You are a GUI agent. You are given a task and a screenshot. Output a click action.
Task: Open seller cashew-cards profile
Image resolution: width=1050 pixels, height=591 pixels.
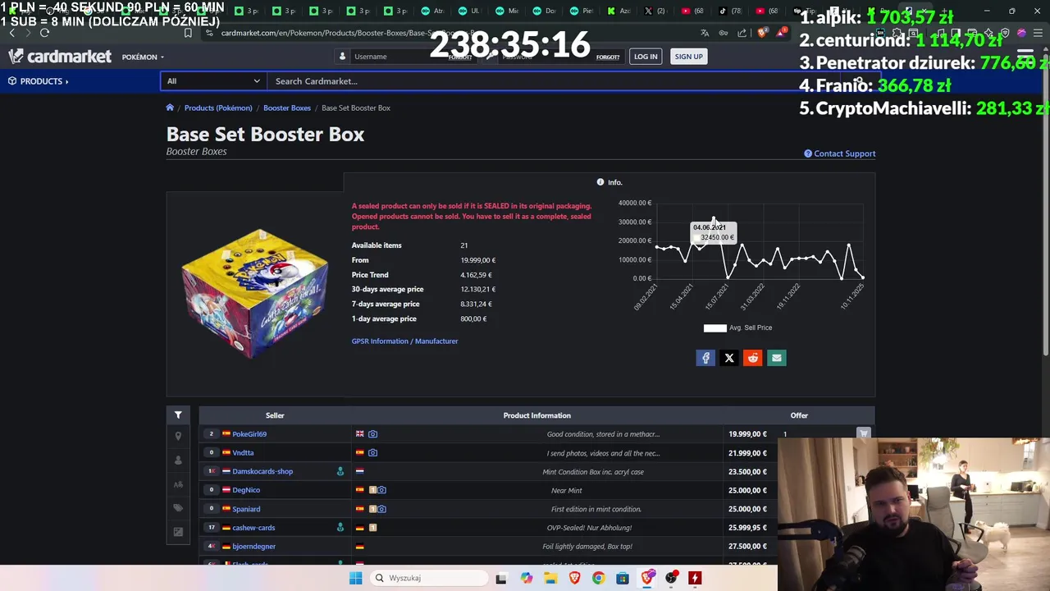pos(253,529)
